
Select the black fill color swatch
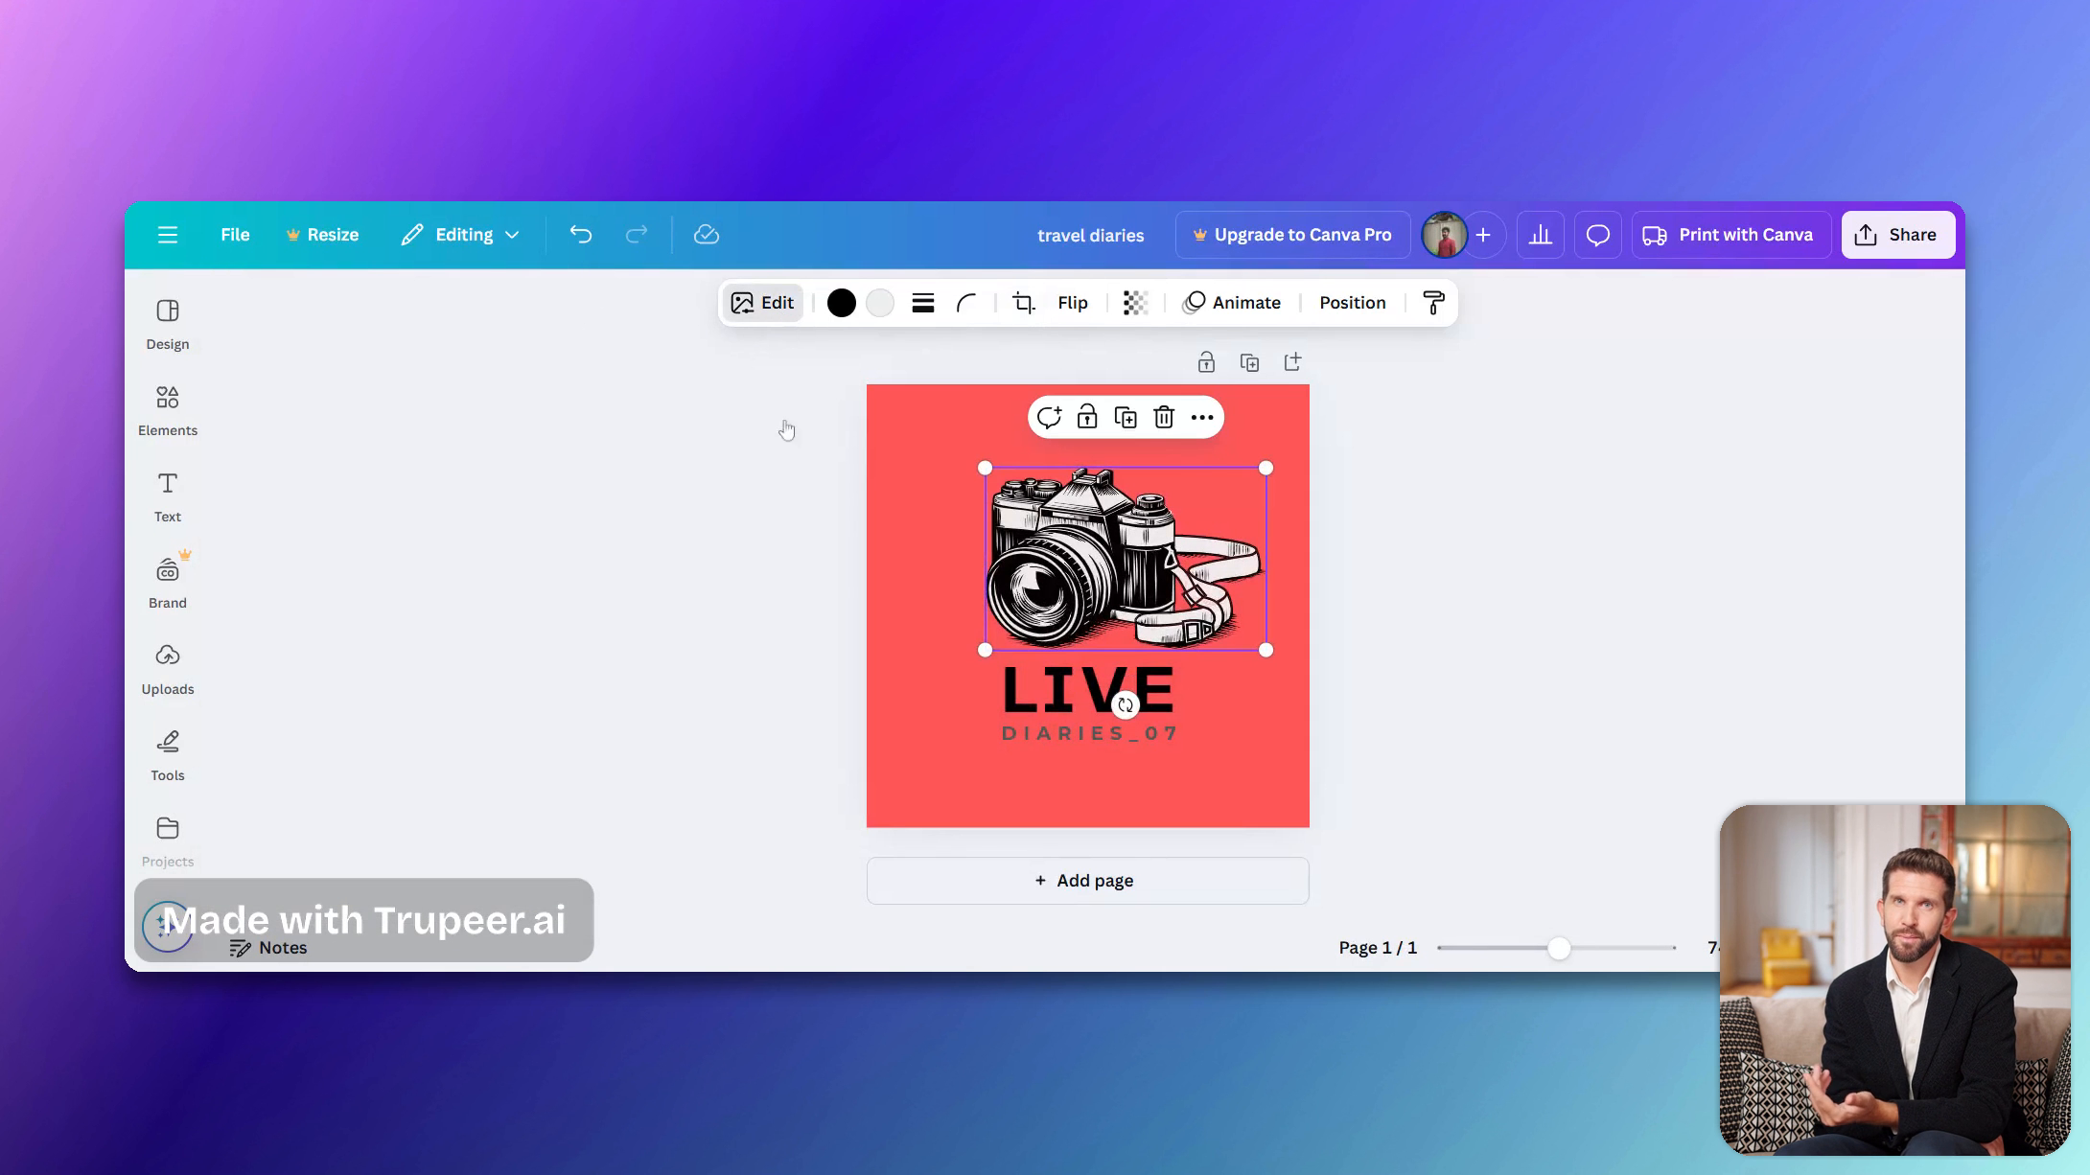(x=841, y=302)
